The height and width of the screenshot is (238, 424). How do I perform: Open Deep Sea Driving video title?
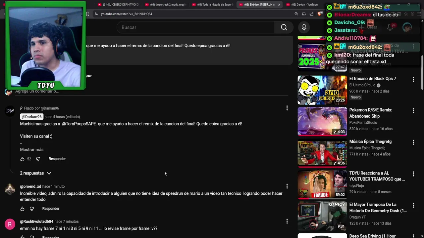(372, 236)
